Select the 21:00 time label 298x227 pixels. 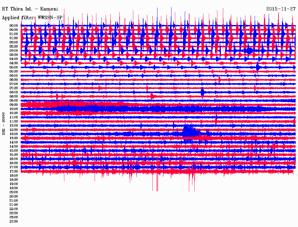[x=14, y=201]
